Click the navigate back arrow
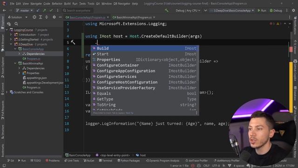Image resolution: width=298 pixels, height=168 pixels. (4, 10)
